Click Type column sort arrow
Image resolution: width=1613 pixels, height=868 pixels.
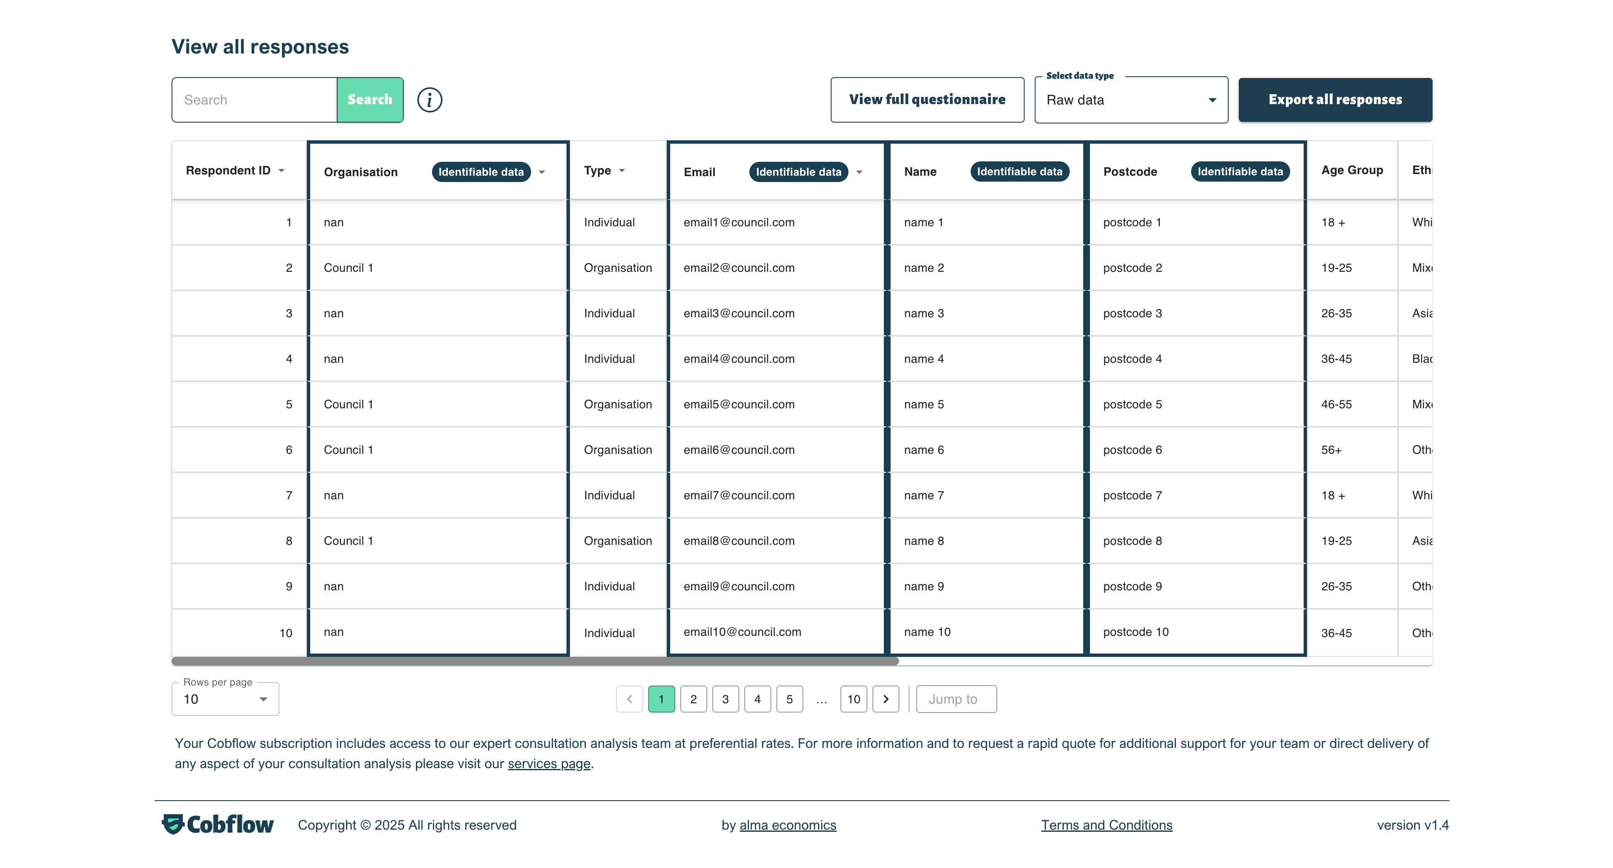tap(622, 171)
